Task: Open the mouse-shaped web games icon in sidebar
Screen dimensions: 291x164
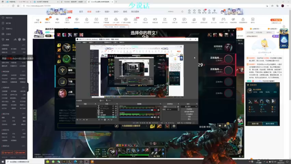Action: (3, 29)
